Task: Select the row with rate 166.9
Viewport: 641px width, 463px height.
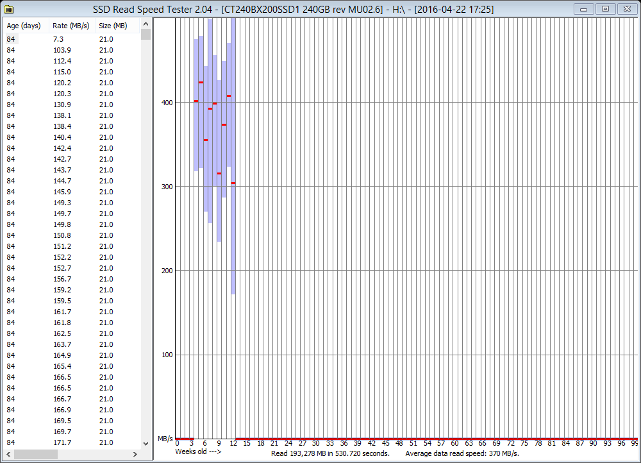Action: pyautogui.click(x=72, y=410)
